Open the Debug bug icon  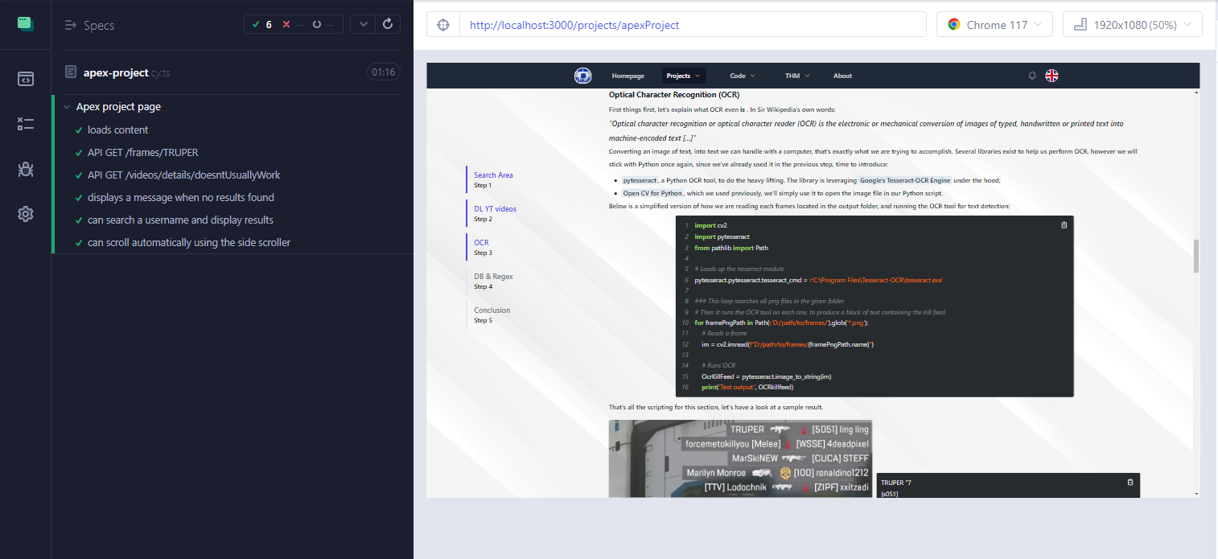pyautogui.click(x=25, y=169)
